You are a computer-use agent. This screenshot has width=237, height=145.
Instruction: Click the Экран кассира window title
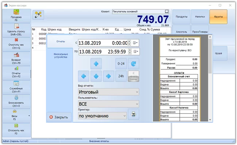18,5
